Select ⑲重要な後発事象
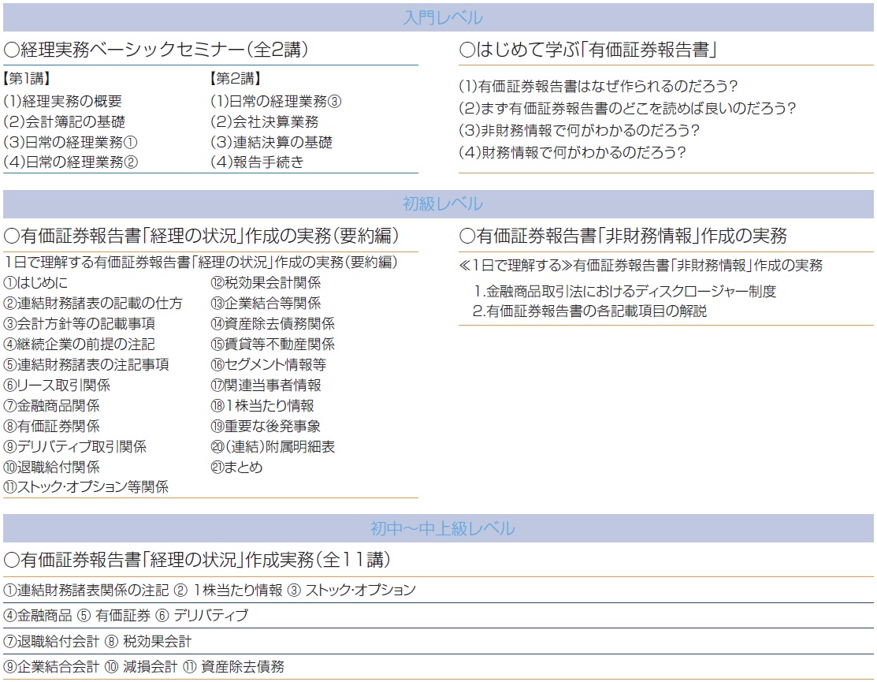This screenshot has width=877, height=682. click(266, 427)
